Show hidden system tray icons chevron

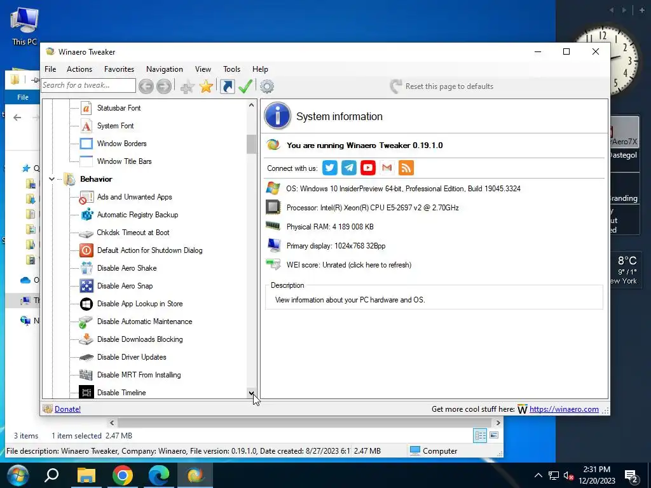pos(538,475)
